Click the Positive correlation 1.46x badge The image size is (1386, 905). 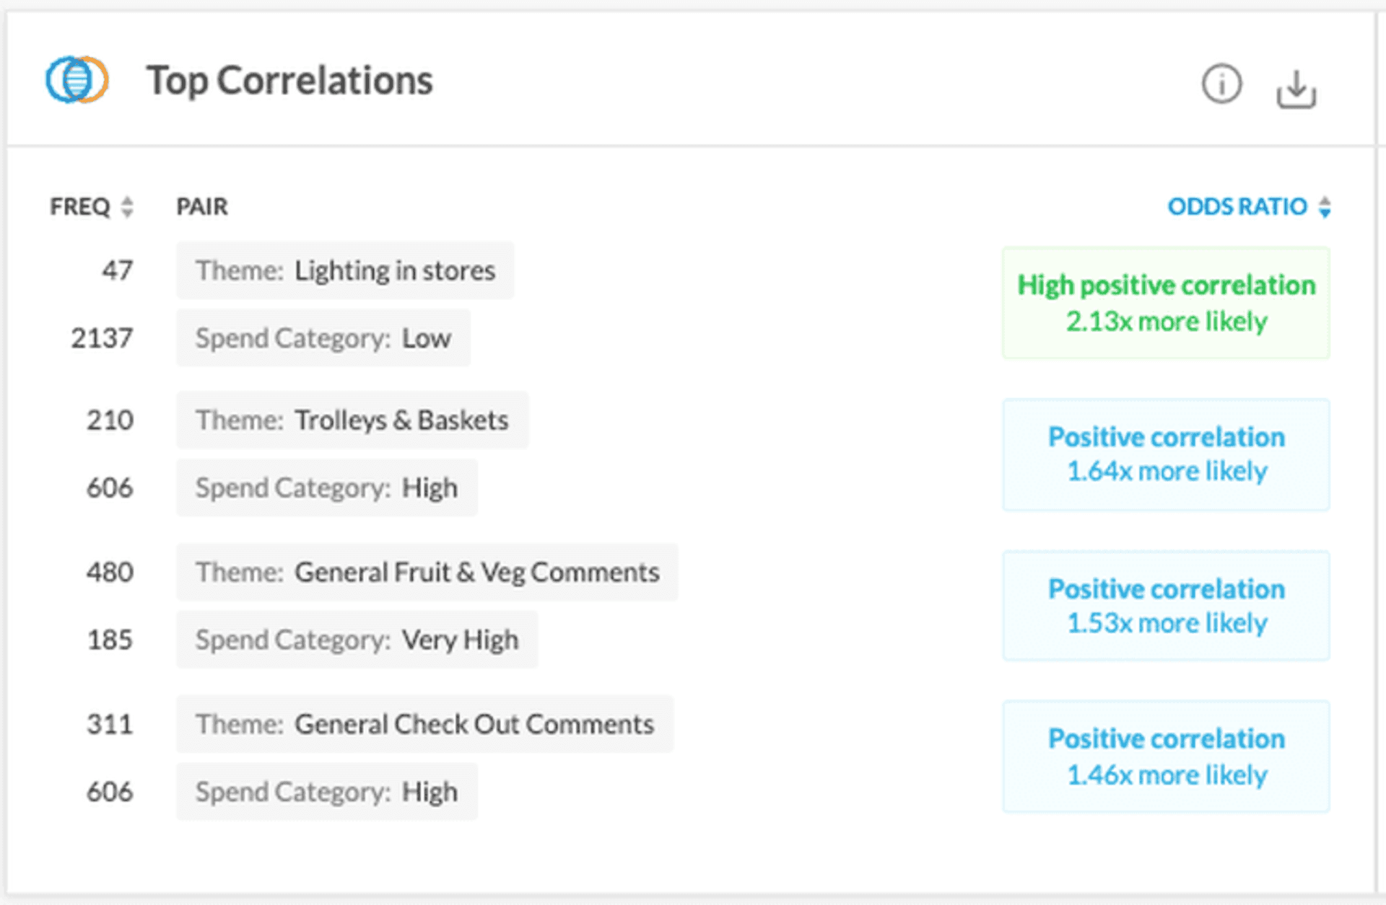(x=1166, y=756)
